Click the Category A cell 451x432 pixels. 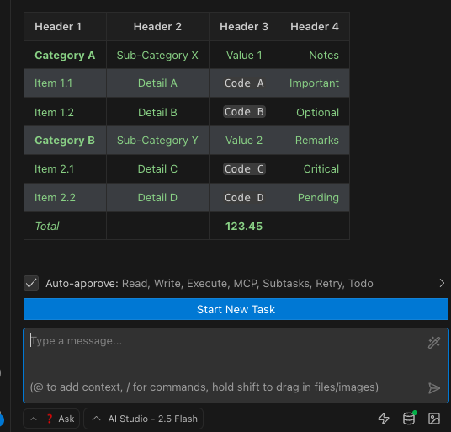(65, 56)
